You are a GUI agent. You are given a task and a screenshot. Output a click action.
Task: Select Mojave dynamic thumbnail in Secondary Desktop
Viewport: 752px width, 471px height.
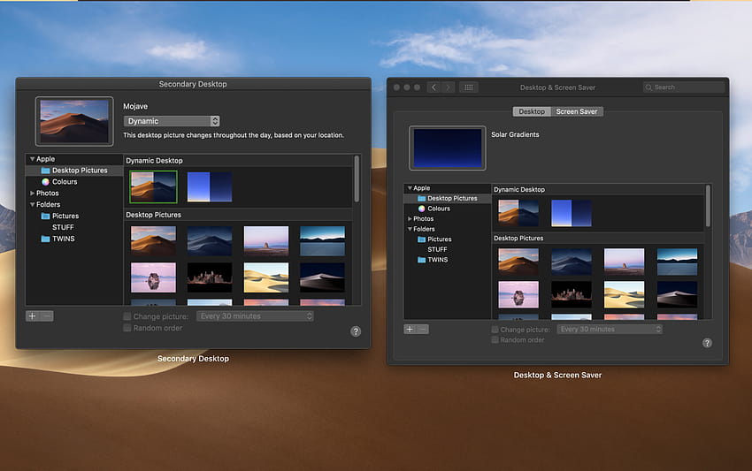click(x=153, y=186)
